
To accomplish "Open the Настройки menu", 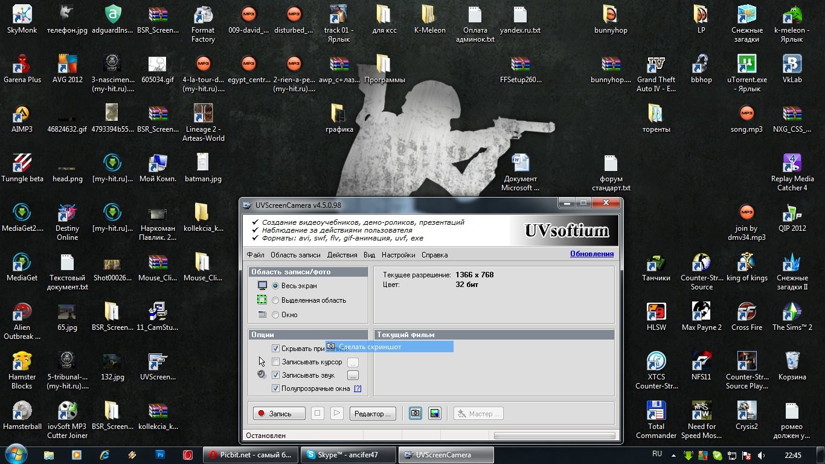I will click(398, 255).
